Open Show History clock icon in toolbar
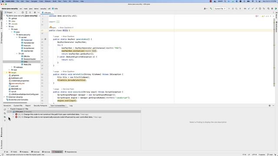The image size is (278, 156). coord(260,9)
